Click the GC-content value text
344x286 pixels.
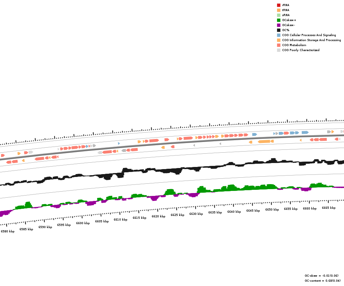tap(322, 281)
